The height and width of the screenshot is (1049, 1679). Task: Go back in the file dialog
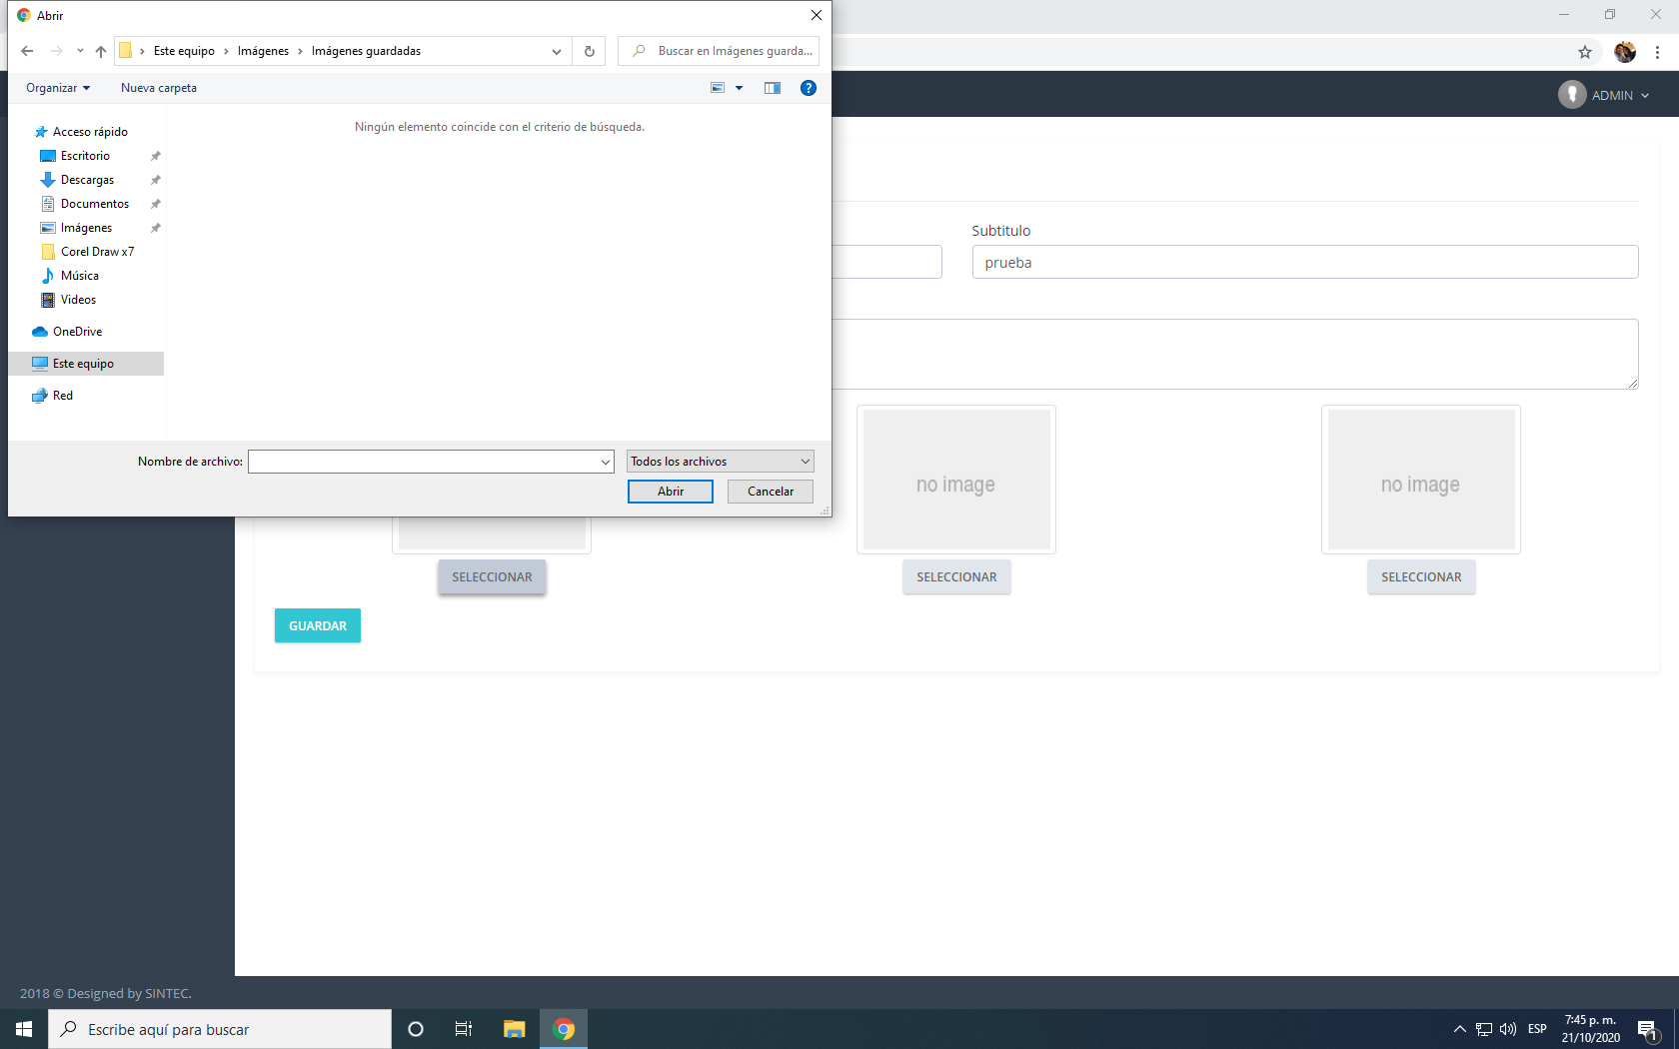(27, 51)
